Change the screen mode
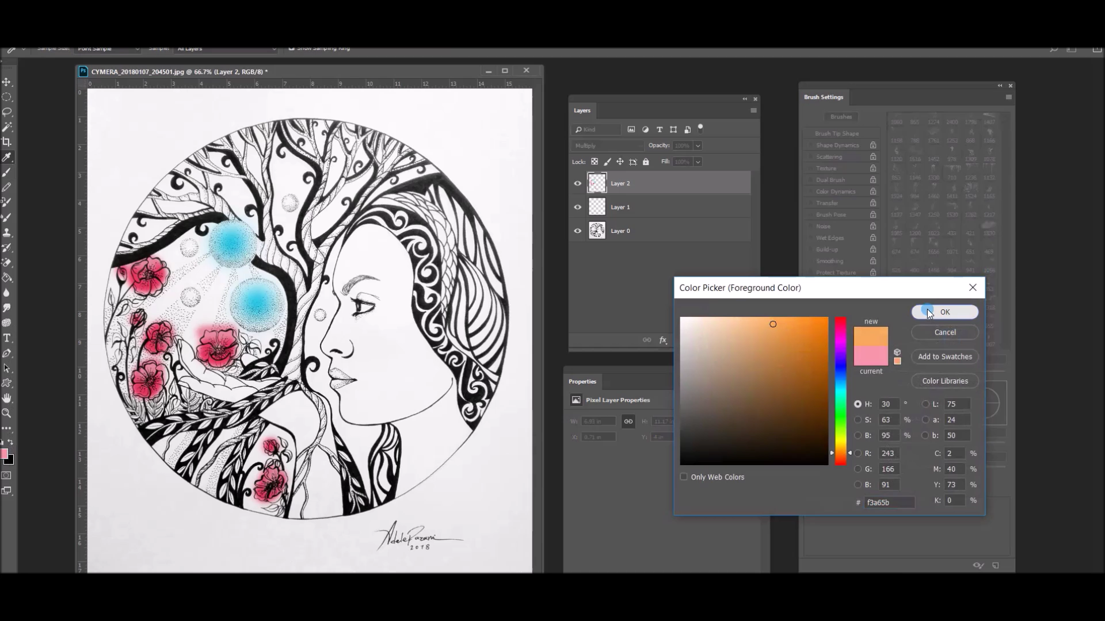Image resolution: width=1105 pixels, height=621 pixels. coord(7,490)
